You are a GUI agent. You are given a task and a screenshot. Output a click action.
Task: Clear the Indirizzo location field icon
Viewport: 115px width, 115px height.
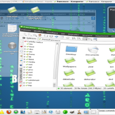tap(24, 38)
